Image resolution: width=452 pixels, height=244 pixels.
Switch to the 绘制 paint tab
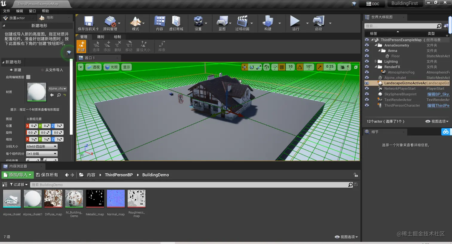click(117, 37)
